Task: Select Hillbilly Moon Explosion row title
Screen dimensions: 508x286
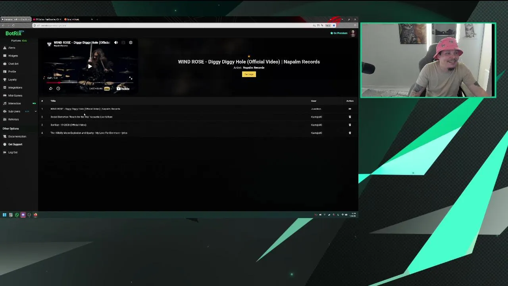Action: point(89,133)
